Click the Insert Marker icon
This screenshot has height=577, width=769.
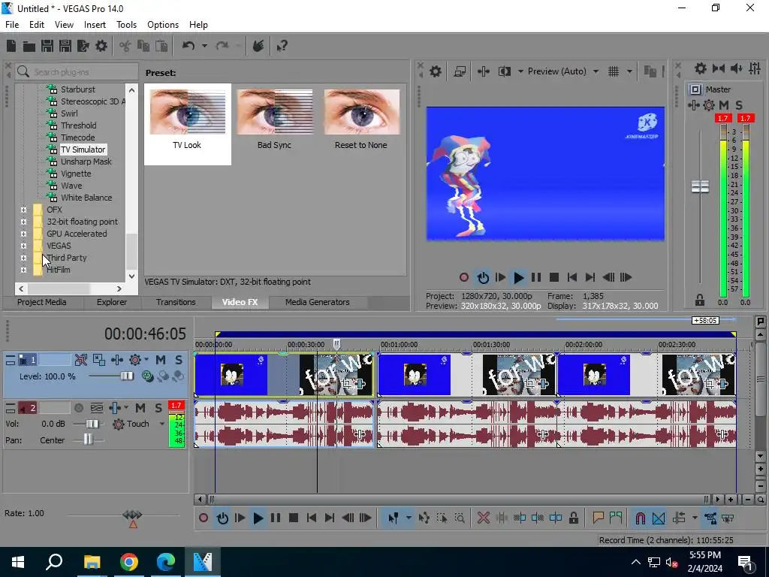[x=598, y=518]
